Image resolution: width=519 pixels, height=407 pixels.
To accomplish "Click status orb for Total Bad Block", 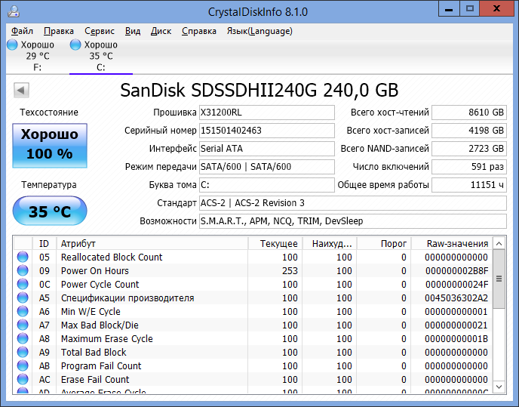I will click(x=23, y=353).
